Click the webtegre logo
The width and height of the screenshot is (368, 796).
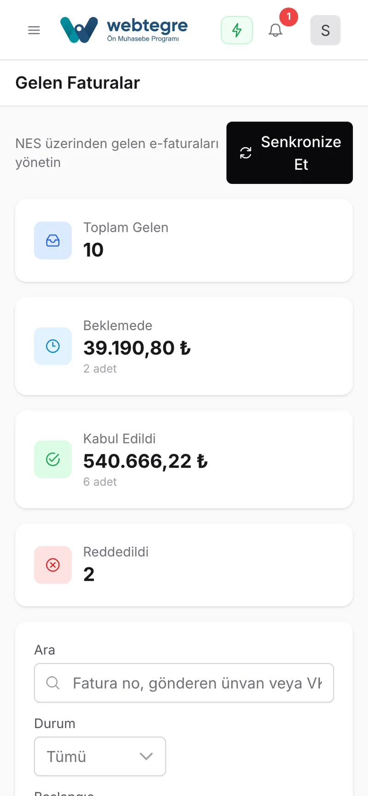pos(124,30)
